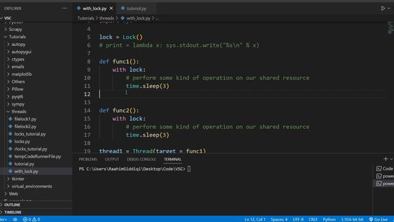Viewport: 394px width, 222px height.
Task: Create new terminal with plus icon
Action: [x=386, y=159]
